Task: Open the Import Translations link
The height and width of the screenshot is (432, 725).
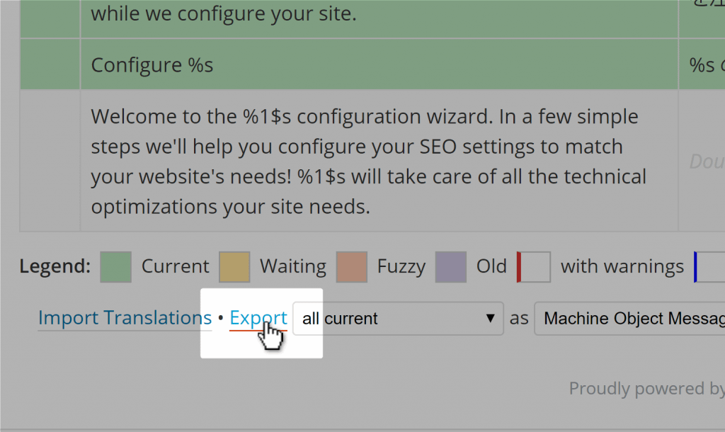Action: point(125,318)
